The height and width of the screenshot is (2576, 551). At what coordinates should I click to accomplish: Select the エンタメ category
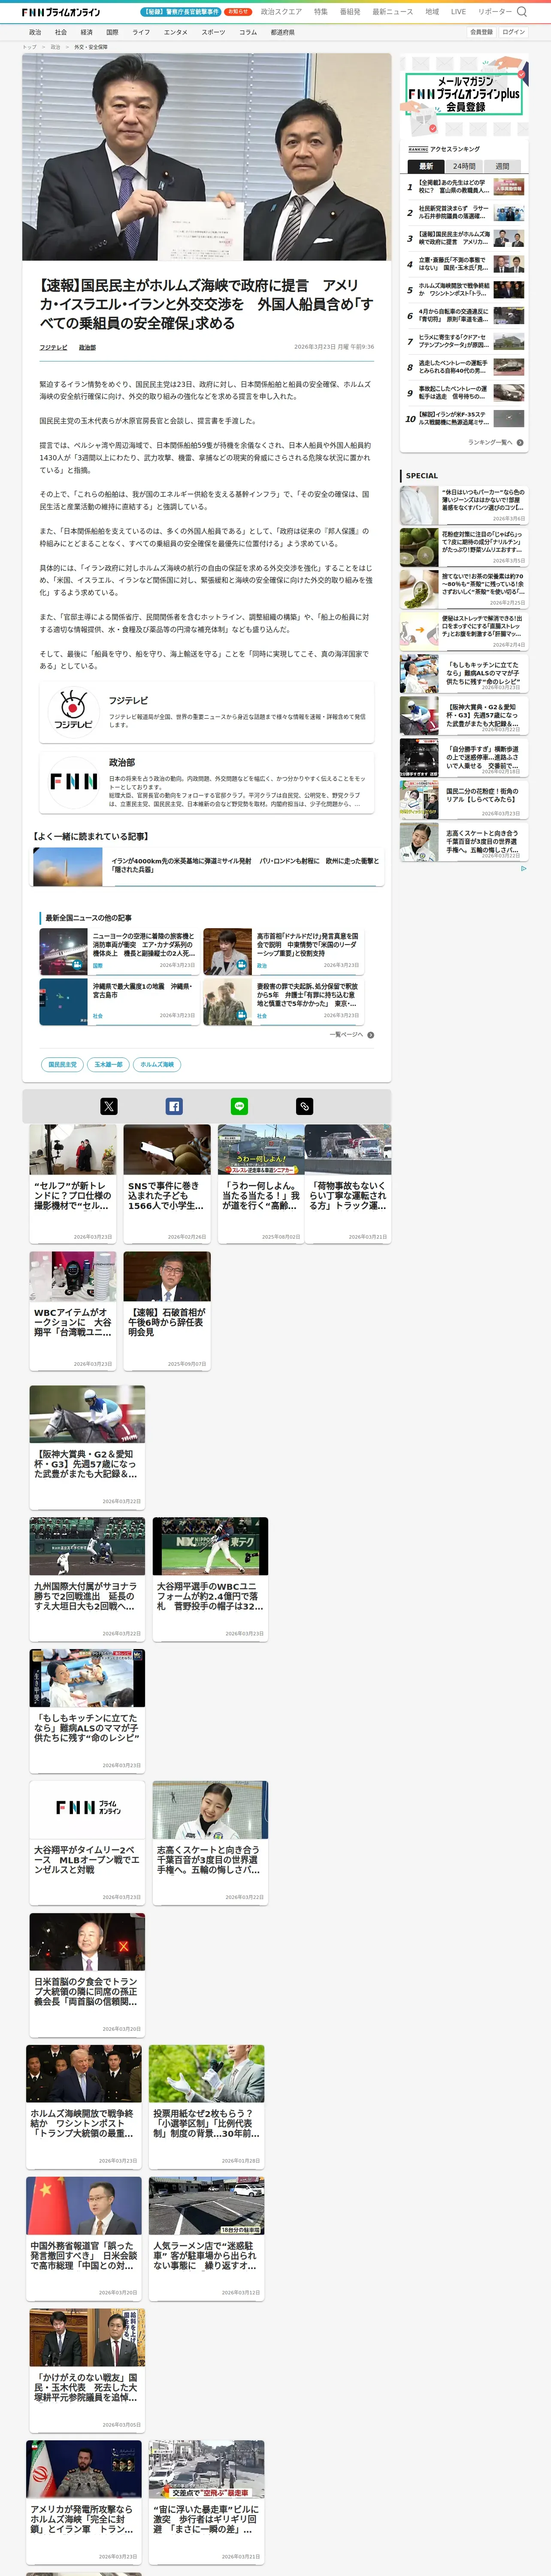175,32
